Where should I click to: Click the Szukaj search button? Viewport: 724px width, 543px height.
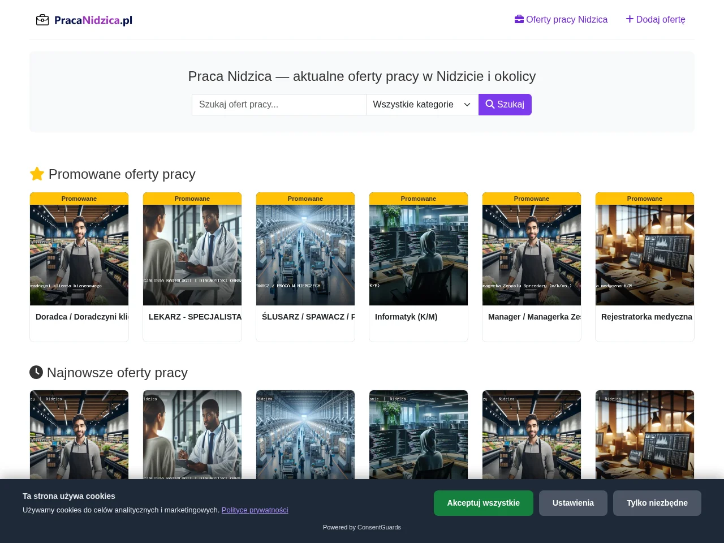(x=505, y=105)
